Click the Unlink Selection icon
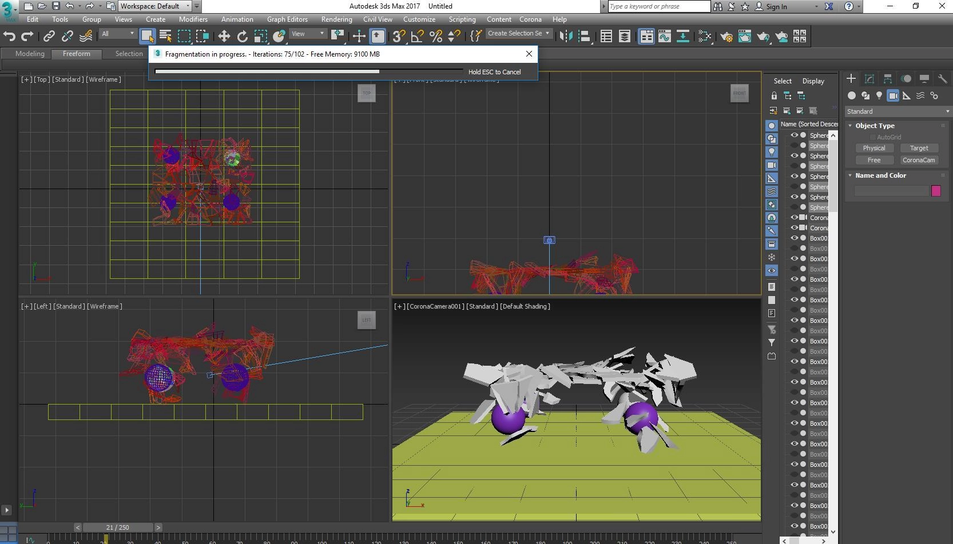953x544 pixels. (67, 36)
